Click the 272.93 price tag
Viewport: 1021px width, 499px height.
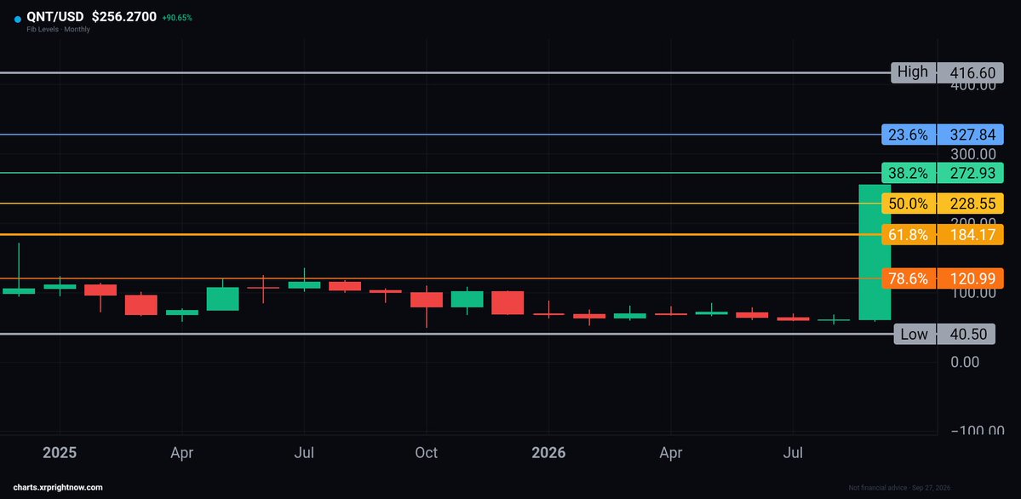[970, 173]
